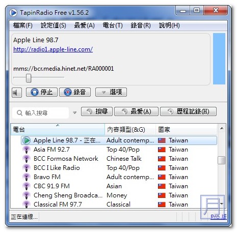Stop playback with the 停止 button
This screenshot has height=232, width=237.
(42, 92)
